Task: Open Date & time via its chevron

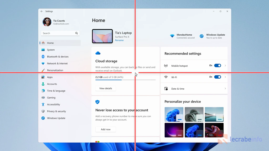Action: click(225, 89)
